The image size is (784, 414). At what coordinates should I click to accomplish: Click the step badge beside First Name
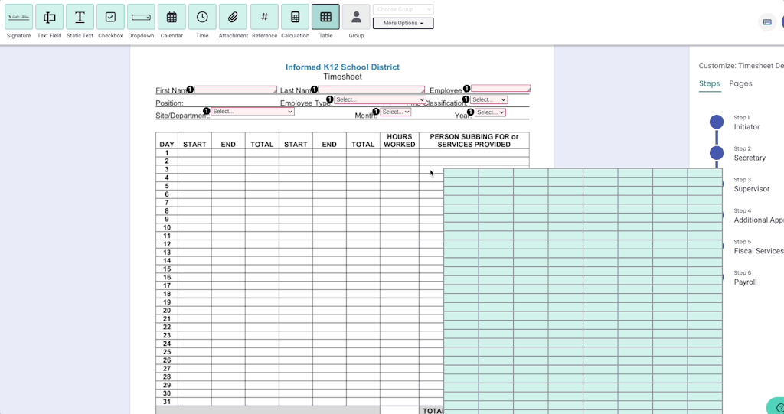point(190,90)
